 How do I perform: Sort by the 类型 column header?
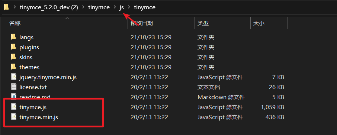[x=203, y=23]
